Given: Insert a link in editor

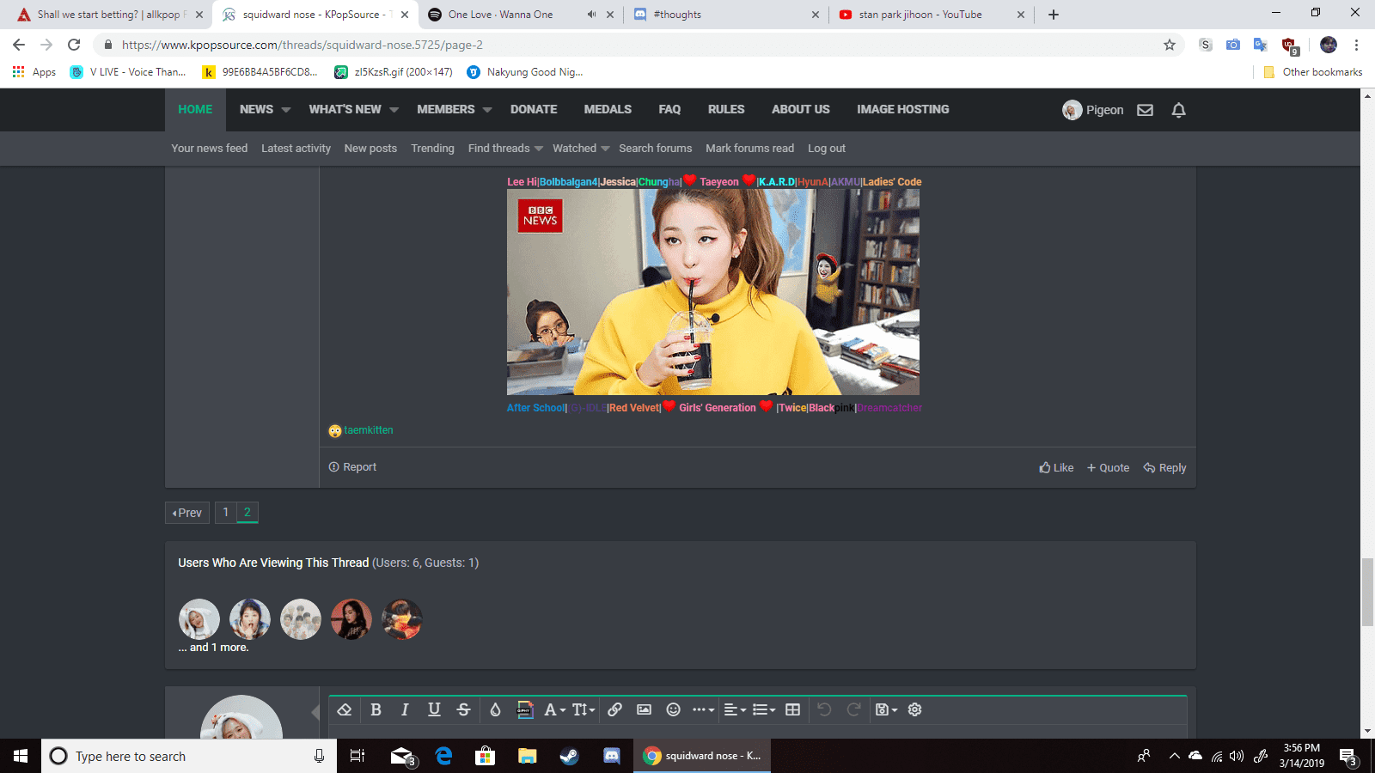Looking at the screenshot, I should 614,709.
